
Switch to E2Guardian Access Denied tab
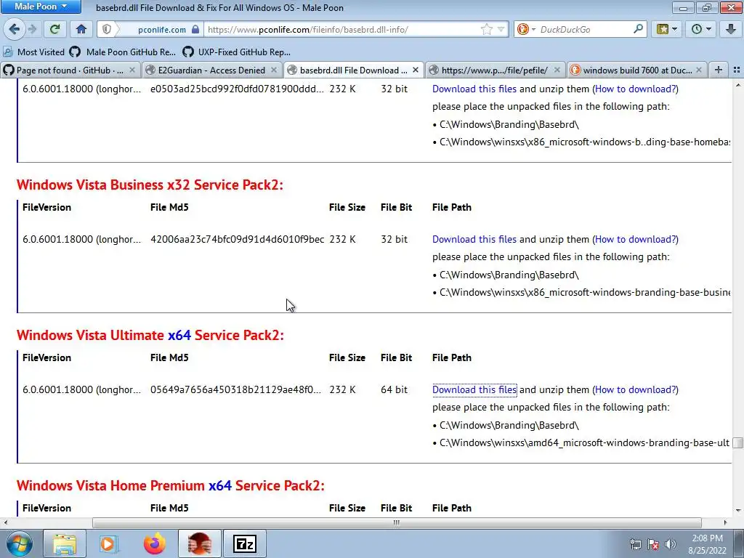(211, 70)
